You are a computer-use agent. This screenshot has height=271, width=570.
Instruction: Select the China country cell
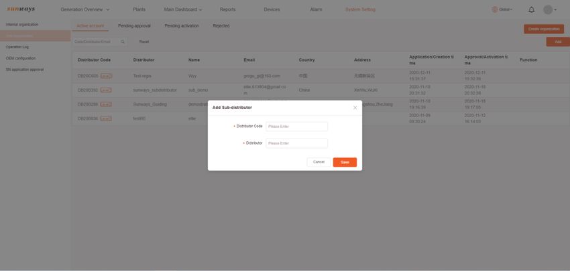coord(304,90)
